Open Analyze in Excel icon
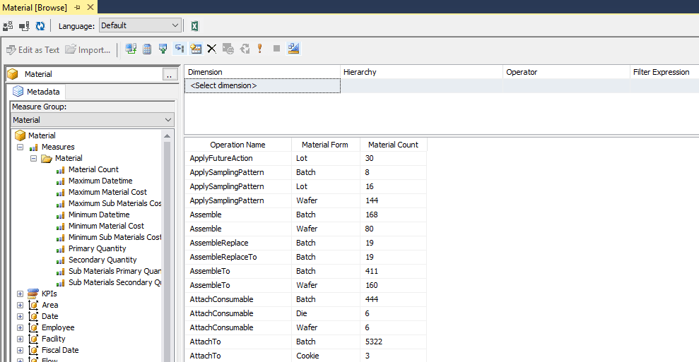Screen dimensions: 699x362 194,26
